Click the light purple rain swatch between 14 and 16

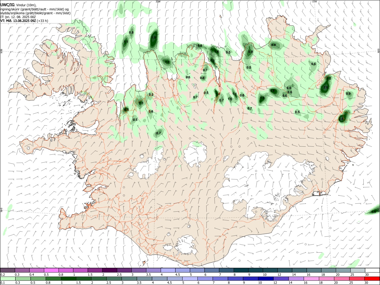pos(296,278)
